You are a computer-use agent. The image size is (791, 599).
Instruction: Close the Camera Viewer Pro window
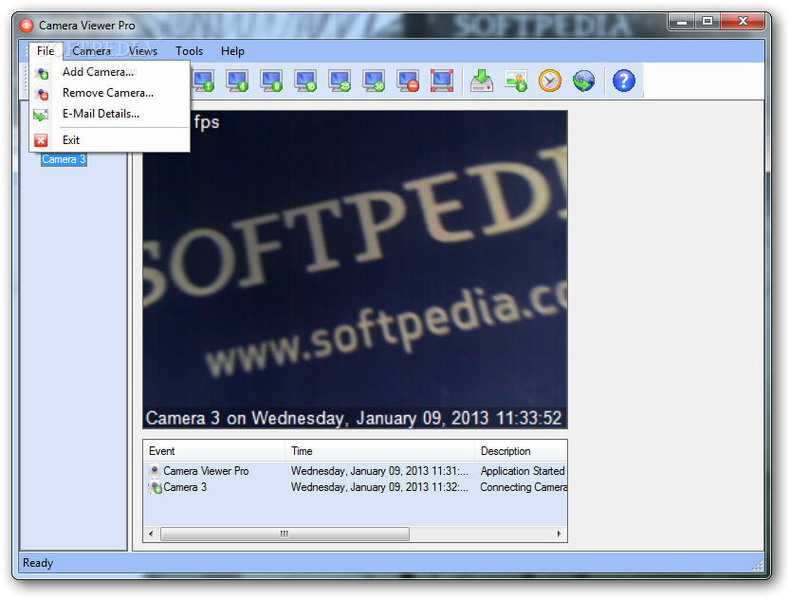tap(743, 21)
